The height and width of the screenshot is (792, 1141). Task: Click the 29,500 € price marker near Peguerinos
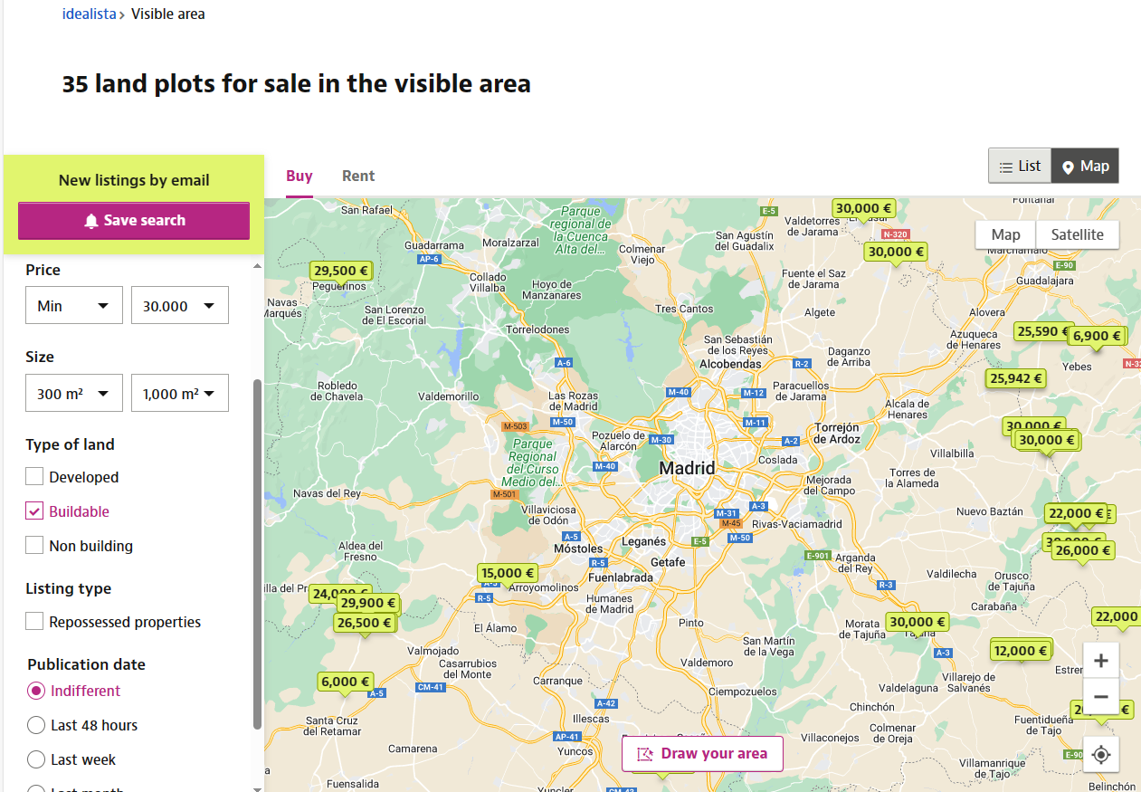click(x=341, y=271)
